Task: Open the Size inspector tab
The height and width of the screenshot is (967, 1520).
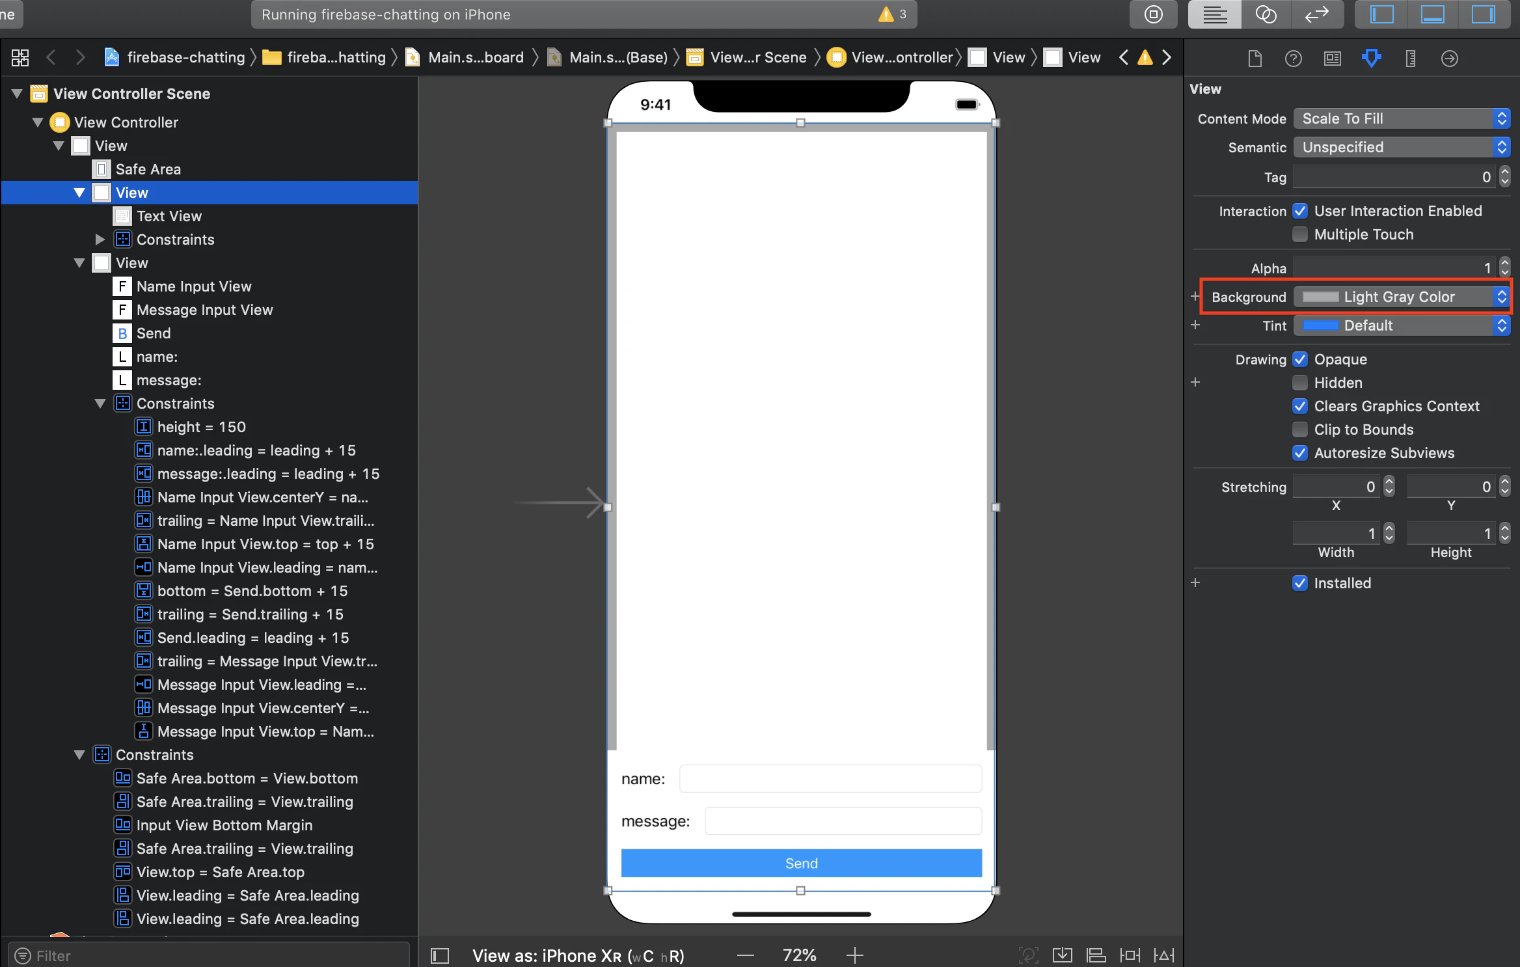Action: [x=1411, y=59]
